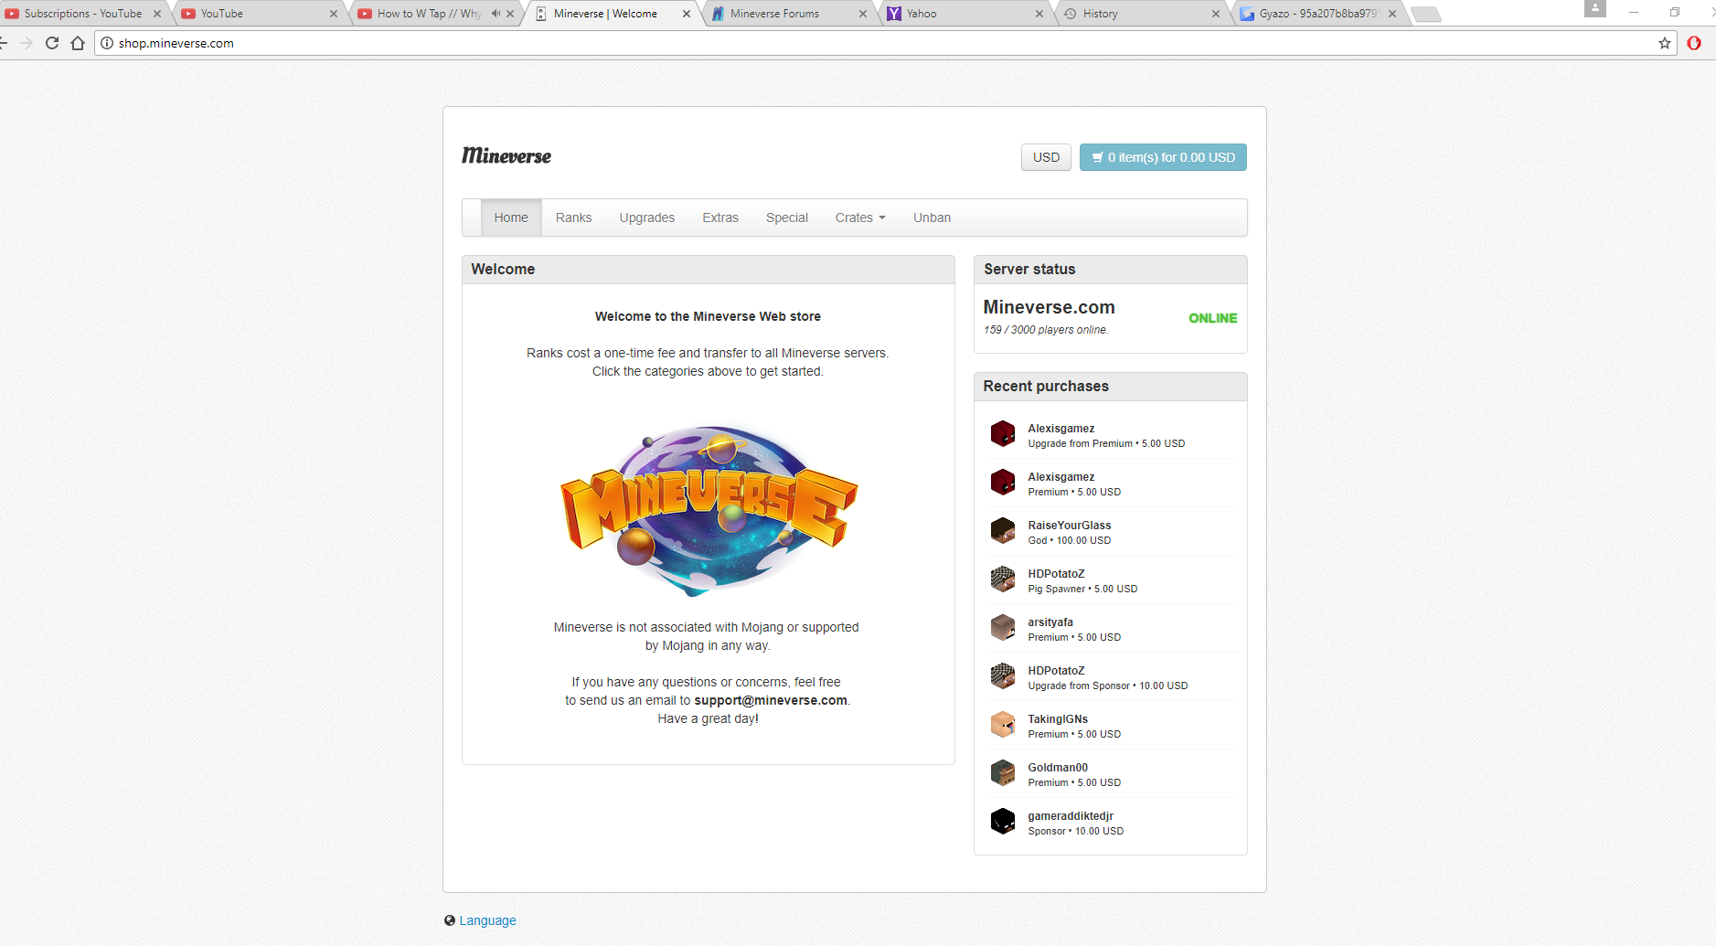
Task: Change currency with the USD button
Action: point(1046,157)
